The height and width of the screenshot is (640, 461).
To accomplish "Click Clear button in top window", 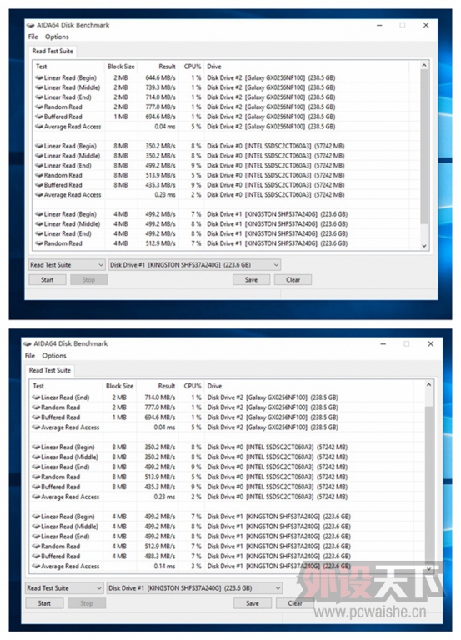I will pos(293,280).
